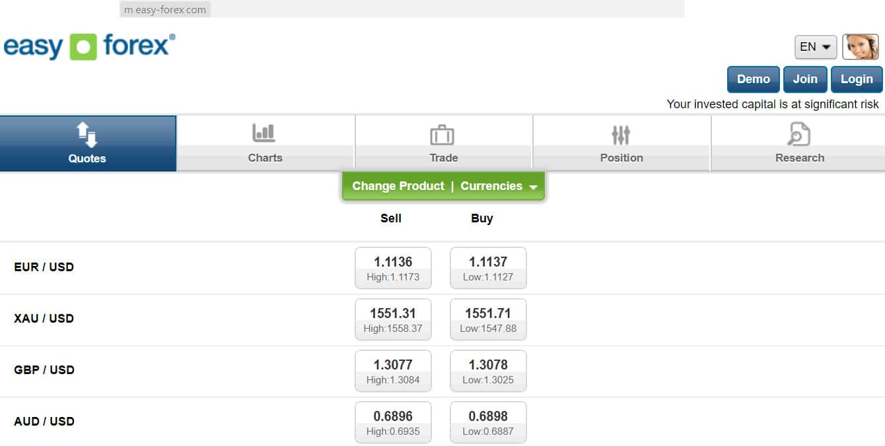
Task: Expand the Change Product Currencies dropdown
Action: point(443,186)
